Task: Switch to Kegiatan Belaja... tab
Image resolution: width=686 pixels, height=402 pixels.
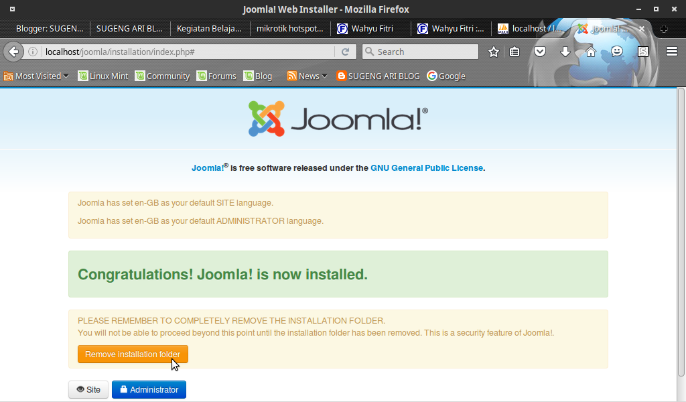Action: pos(210,29)
